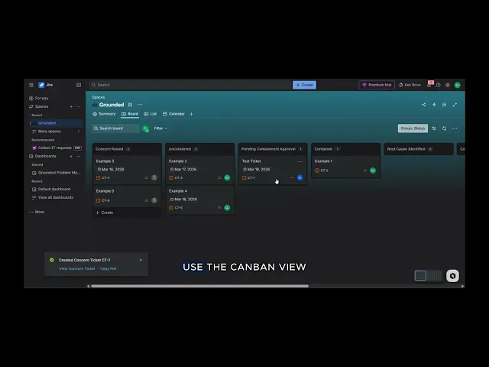Click the top Search field
489x367 pixels.
190,85
